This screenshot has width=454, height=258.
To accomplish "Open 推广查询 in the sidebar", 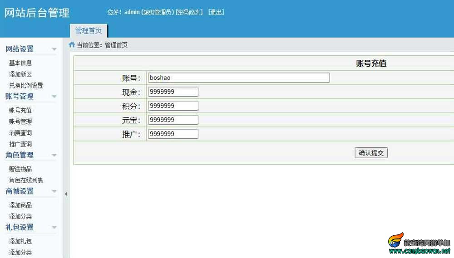I will click(x=20, y=144).
